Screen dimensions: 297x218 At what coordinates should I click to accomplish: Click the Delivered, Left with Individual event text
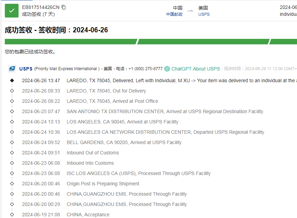(182, 81)
